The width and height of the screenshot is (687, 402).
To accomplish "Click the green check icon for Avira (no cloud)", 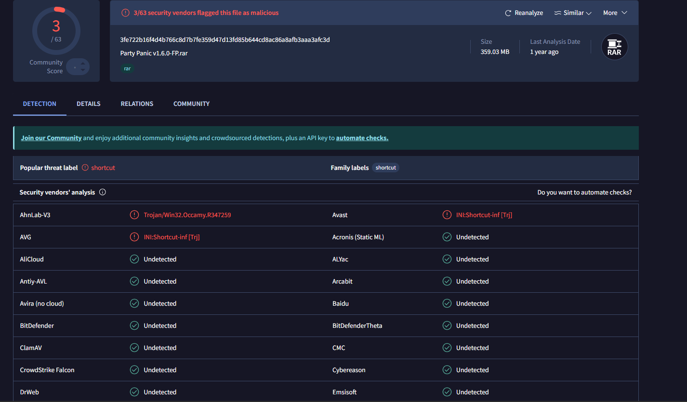I will [134, 303].
